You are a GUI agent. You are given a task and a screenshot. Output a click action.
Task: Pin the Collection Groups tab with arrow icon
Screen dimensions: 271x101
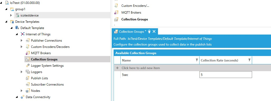coord(150,31)
